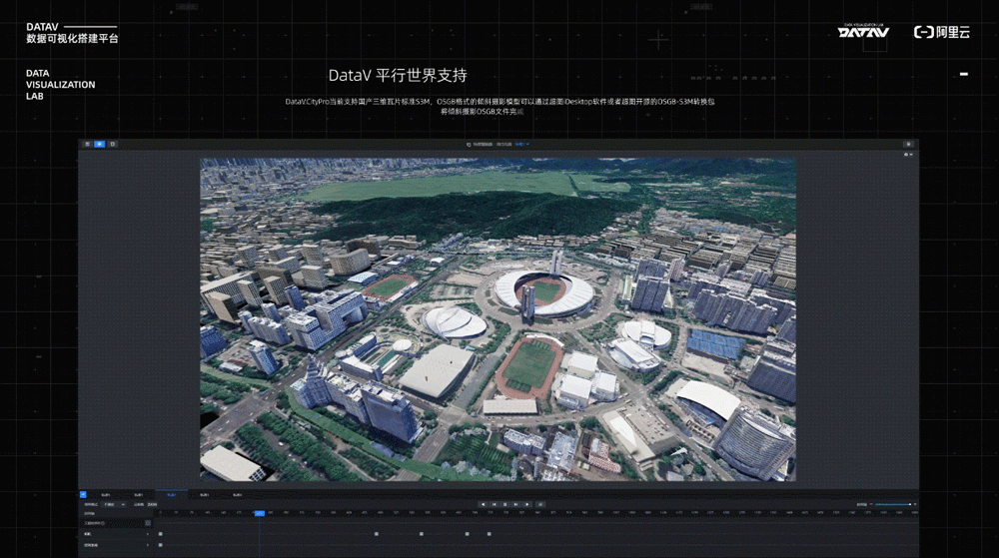999x558 pixels.
Task: Expand the first timeline track row arrow
Action: click(148, 534)
